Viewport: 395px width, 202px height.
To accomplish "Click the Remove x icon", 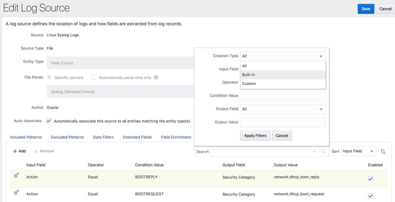I will tap(36, 151).
